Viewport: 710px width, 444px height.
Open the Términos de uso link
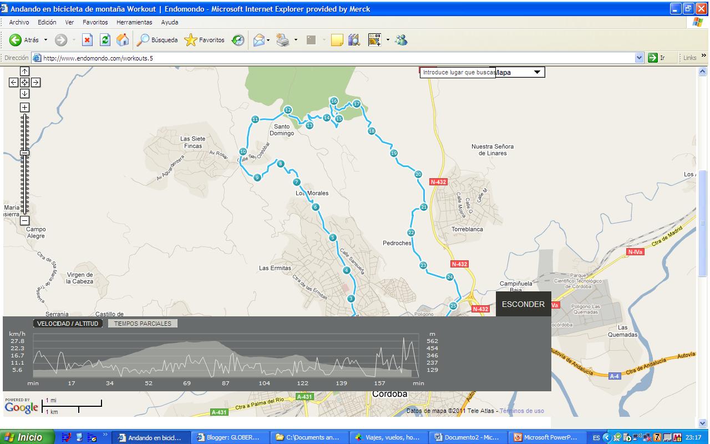tap(521, 411)
